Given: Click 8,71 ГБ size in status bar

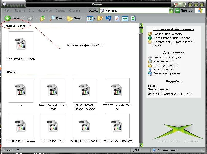Looking at the screenshot, I should (x=136, y=150).
